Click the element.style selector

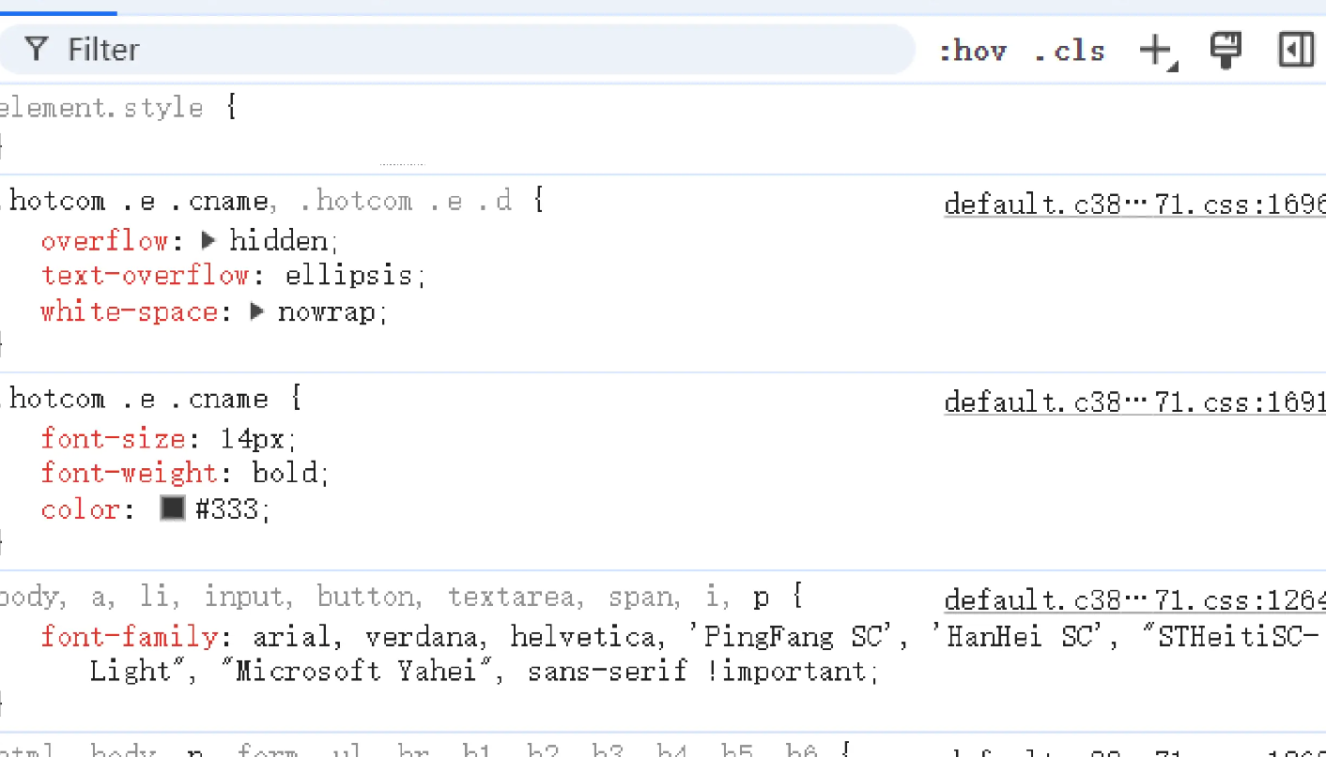click(x=101, y=107)
